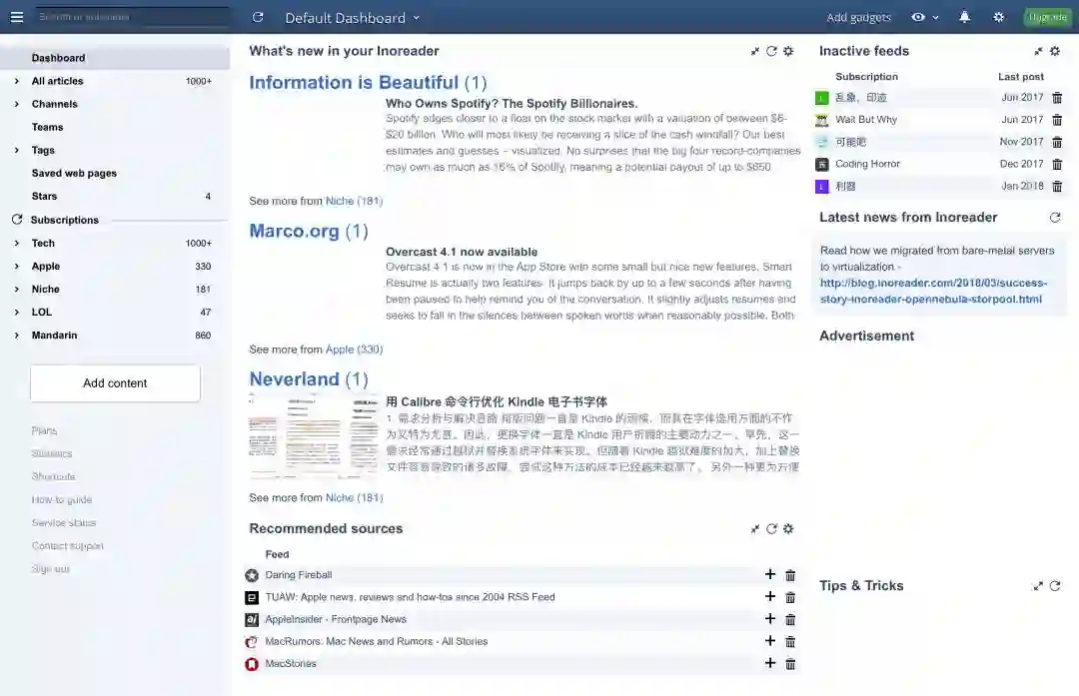Refresh the Tips & Tricks gadget

tap(1055, 586)
